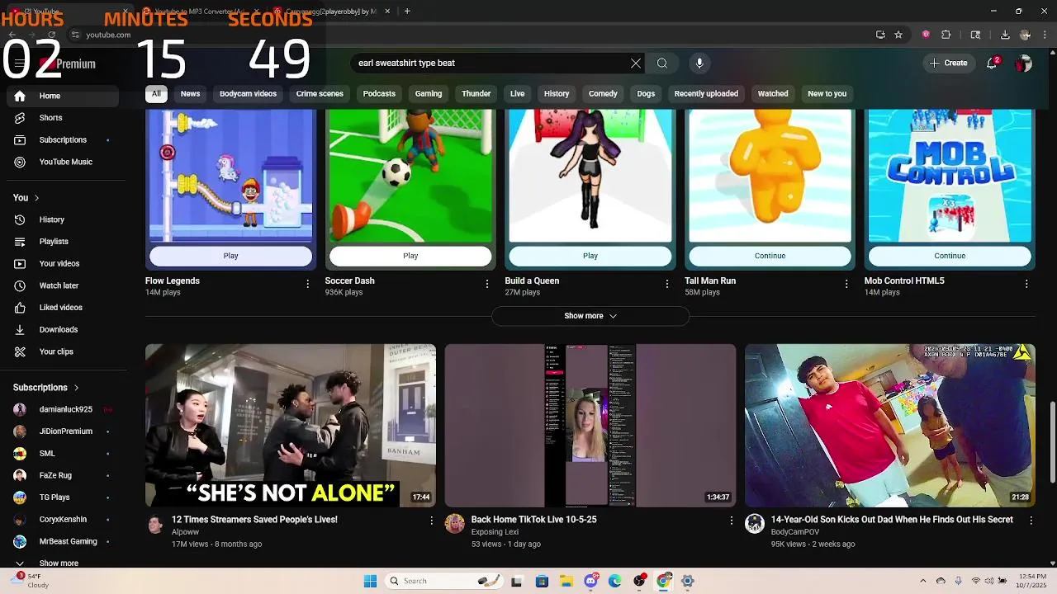Open options menu for Build a Queen

(x=667, y=284)
